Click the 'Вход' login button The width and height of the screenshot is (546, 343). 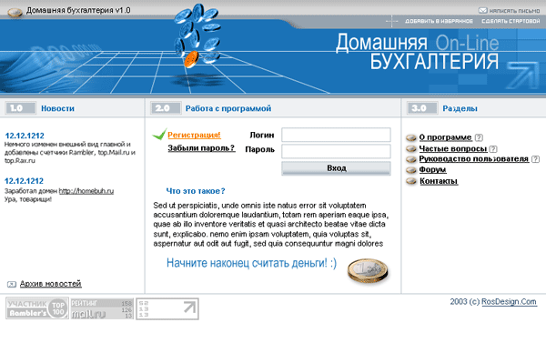coord(336,168)
